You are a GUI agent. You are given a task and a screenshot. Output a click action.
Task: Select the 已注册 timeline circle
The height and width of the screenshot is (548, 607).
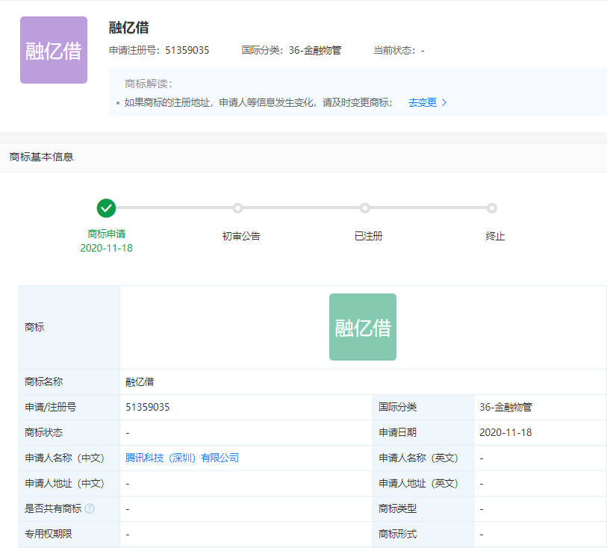[x=365, y=208]
